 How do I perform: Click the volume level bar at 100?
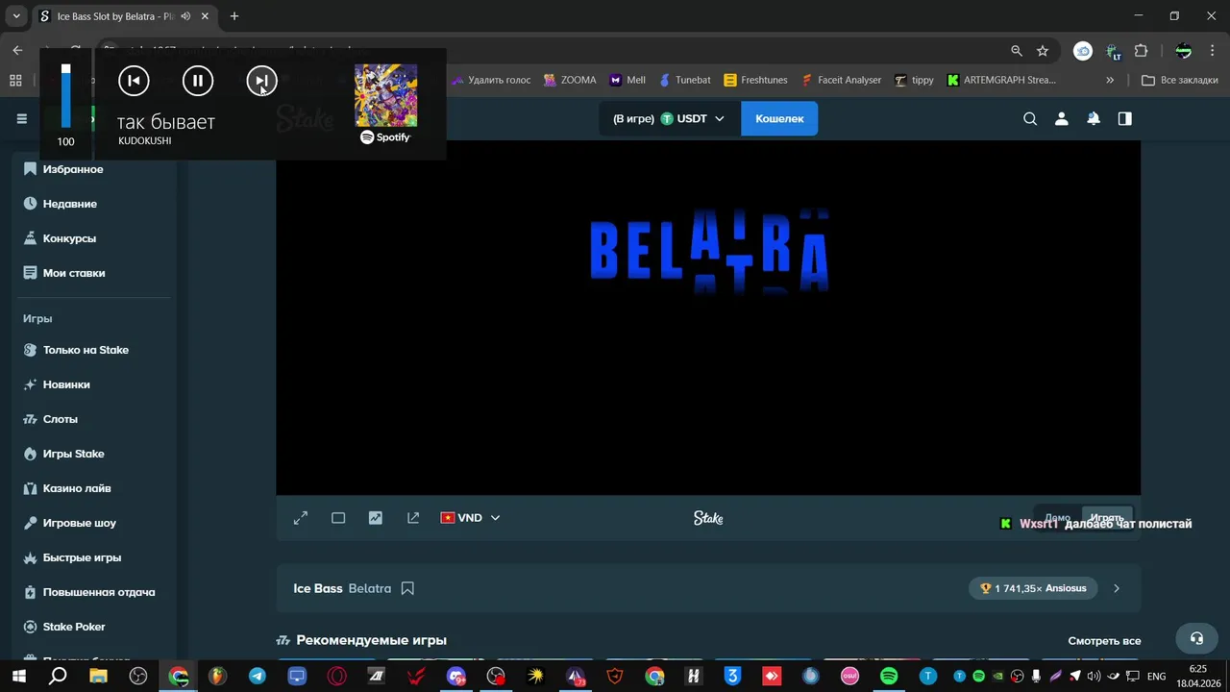pyautogui.click(x=65, y=96)
